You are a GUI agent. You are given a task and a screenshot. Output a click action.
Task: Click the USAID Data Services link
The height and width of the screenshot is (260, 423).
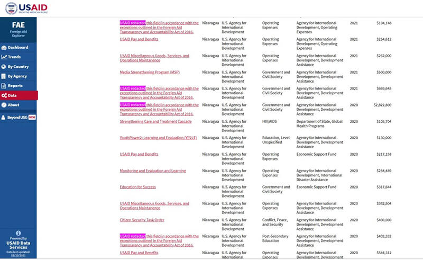pyautogui.click(x=19, y=245)
